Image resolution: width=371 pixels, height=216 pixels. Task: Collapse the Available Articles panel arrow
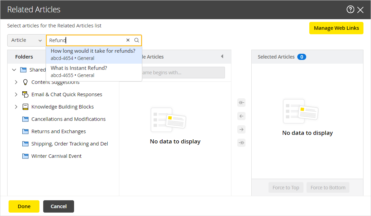(x=222, y=56)
